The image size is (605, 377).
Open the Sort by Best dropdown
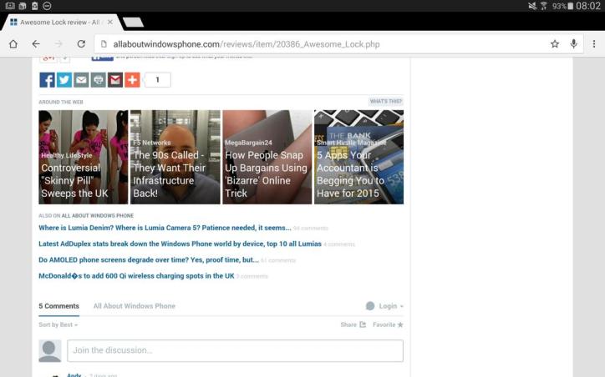point(58,324)
